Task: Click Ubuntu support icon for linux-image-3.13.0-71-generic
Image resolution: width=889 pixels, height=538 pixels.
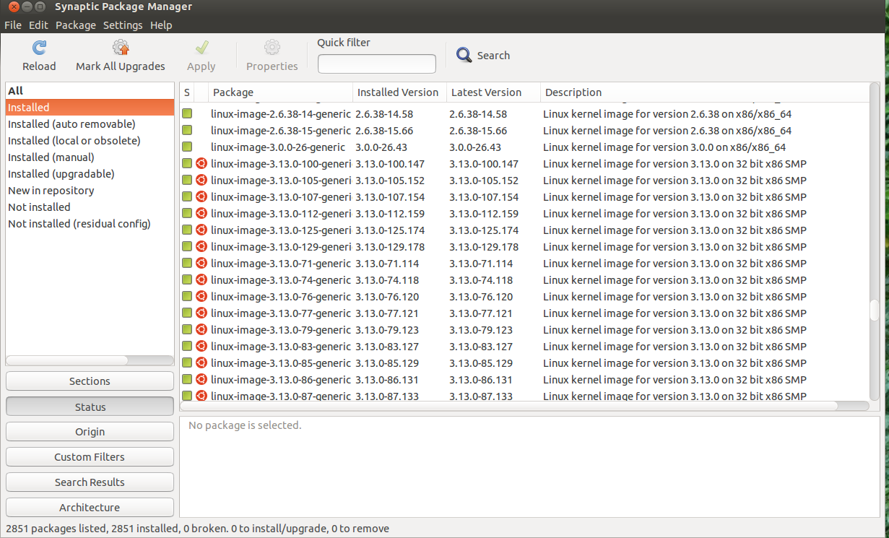Action: click(x=201, y=264)
